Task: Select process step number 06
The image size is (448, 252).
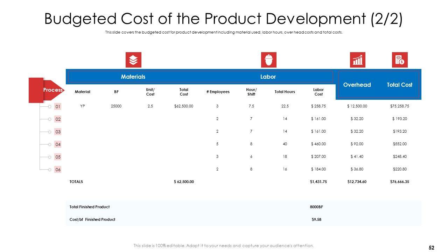Action: [58, 169]
